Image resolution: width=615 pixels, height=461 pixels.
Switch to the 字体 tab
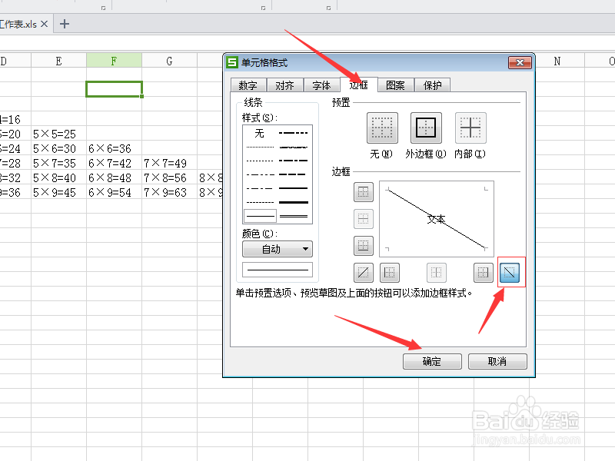click(321, 85)
